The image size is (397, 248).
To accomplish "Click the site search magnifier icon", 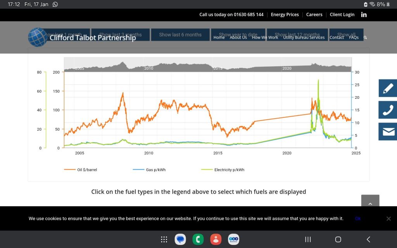I will pos(365,38).
